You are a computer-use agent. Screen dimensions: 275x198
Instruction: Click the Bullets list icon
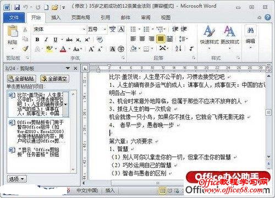[133, 29]
